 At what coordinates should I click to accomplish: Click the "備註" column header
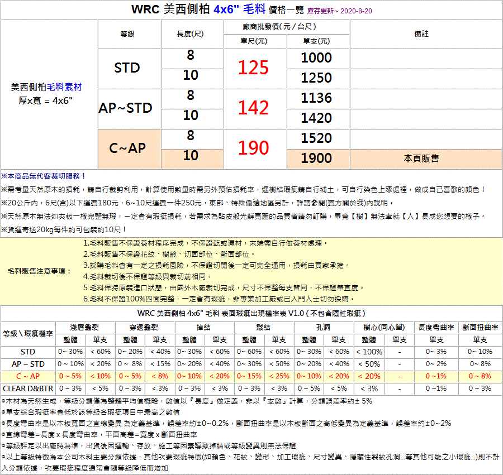click(x=421, y=34)
